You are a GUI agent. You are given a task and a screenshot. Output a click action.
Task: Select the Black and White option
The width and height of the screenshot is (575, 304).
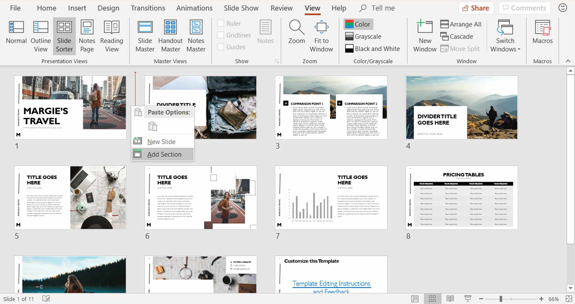(x=373, y=48)
